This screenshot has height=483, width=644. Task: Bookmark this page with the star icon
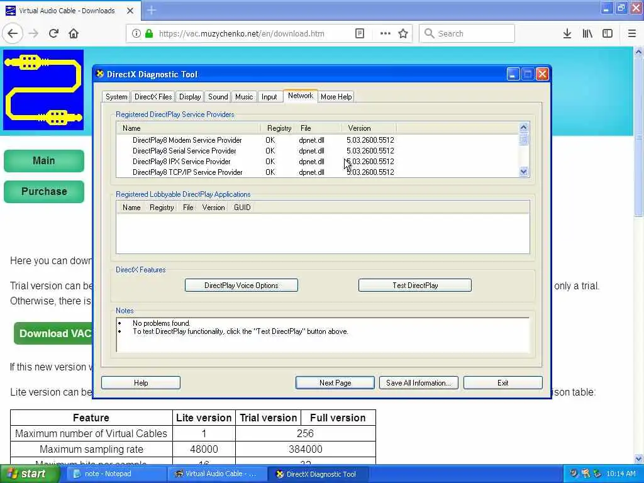tap(403, 34)
